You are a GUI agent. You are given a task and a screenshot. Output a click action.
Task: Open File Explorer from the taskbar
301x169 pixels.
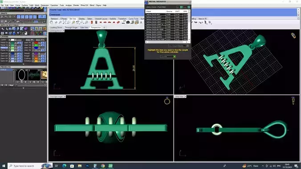click(80, 166)
